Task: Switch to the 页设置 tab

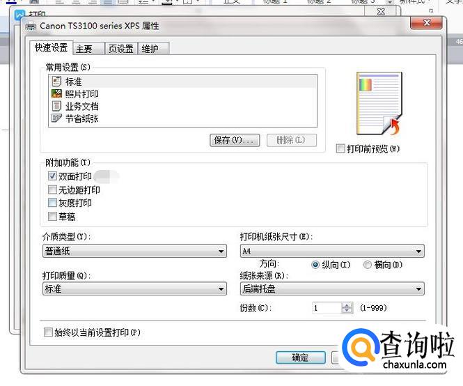Action: point(121,49)
